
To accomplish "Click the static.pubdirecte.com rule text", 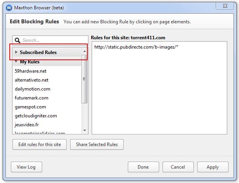I will point(136,47).
